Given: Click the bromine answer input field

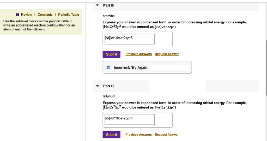Looking at the screenshot, I should pyautogui.click(x=129, y=39).
